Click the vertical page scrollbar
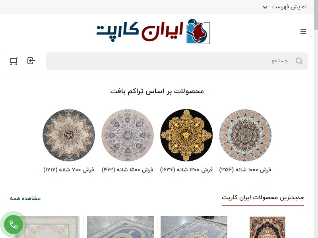 [x=316, y=119]
